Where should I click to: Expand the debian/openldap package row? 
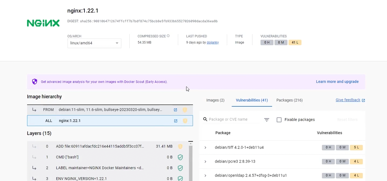205,176
